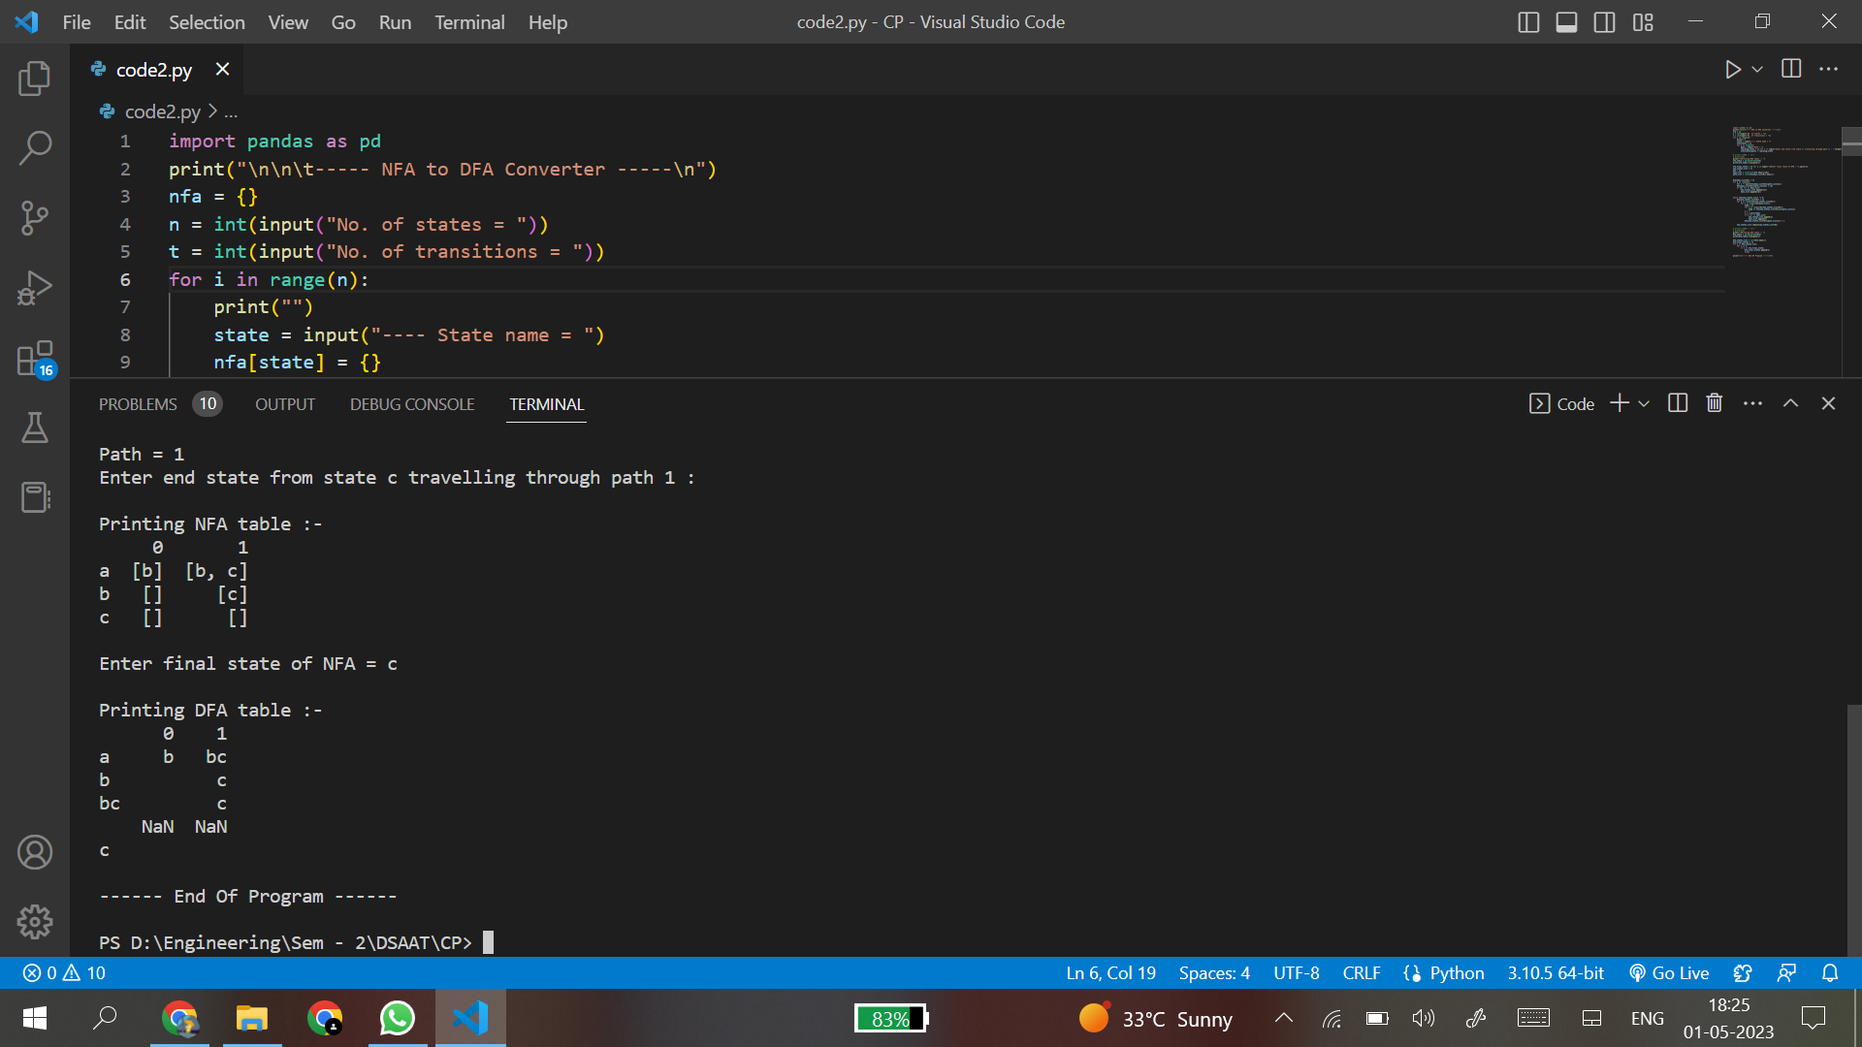The image size is (1862, 1047).
Task: Open the run options dropdown next to play
Action: pos(1758,69)
